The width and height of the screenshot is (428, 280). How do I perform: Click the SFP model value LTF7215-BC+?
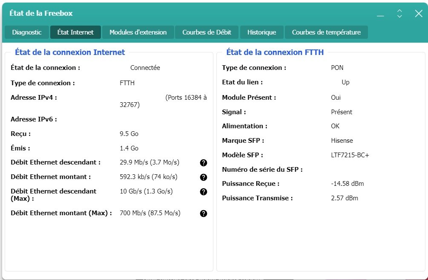pyautogui.click(x=350, y=155)
